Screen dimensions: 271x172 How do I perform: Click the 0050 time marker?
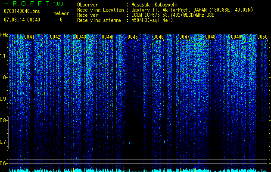[x=262, y=37]
